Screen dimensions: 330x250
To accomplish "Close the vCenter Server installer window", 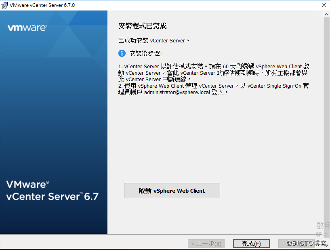I will 324,5.
